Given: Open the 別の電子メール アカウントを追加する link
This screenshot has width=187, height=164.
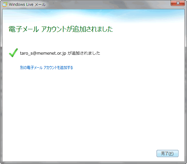Looking at the screenshot, I should click(x=46, y=68).
